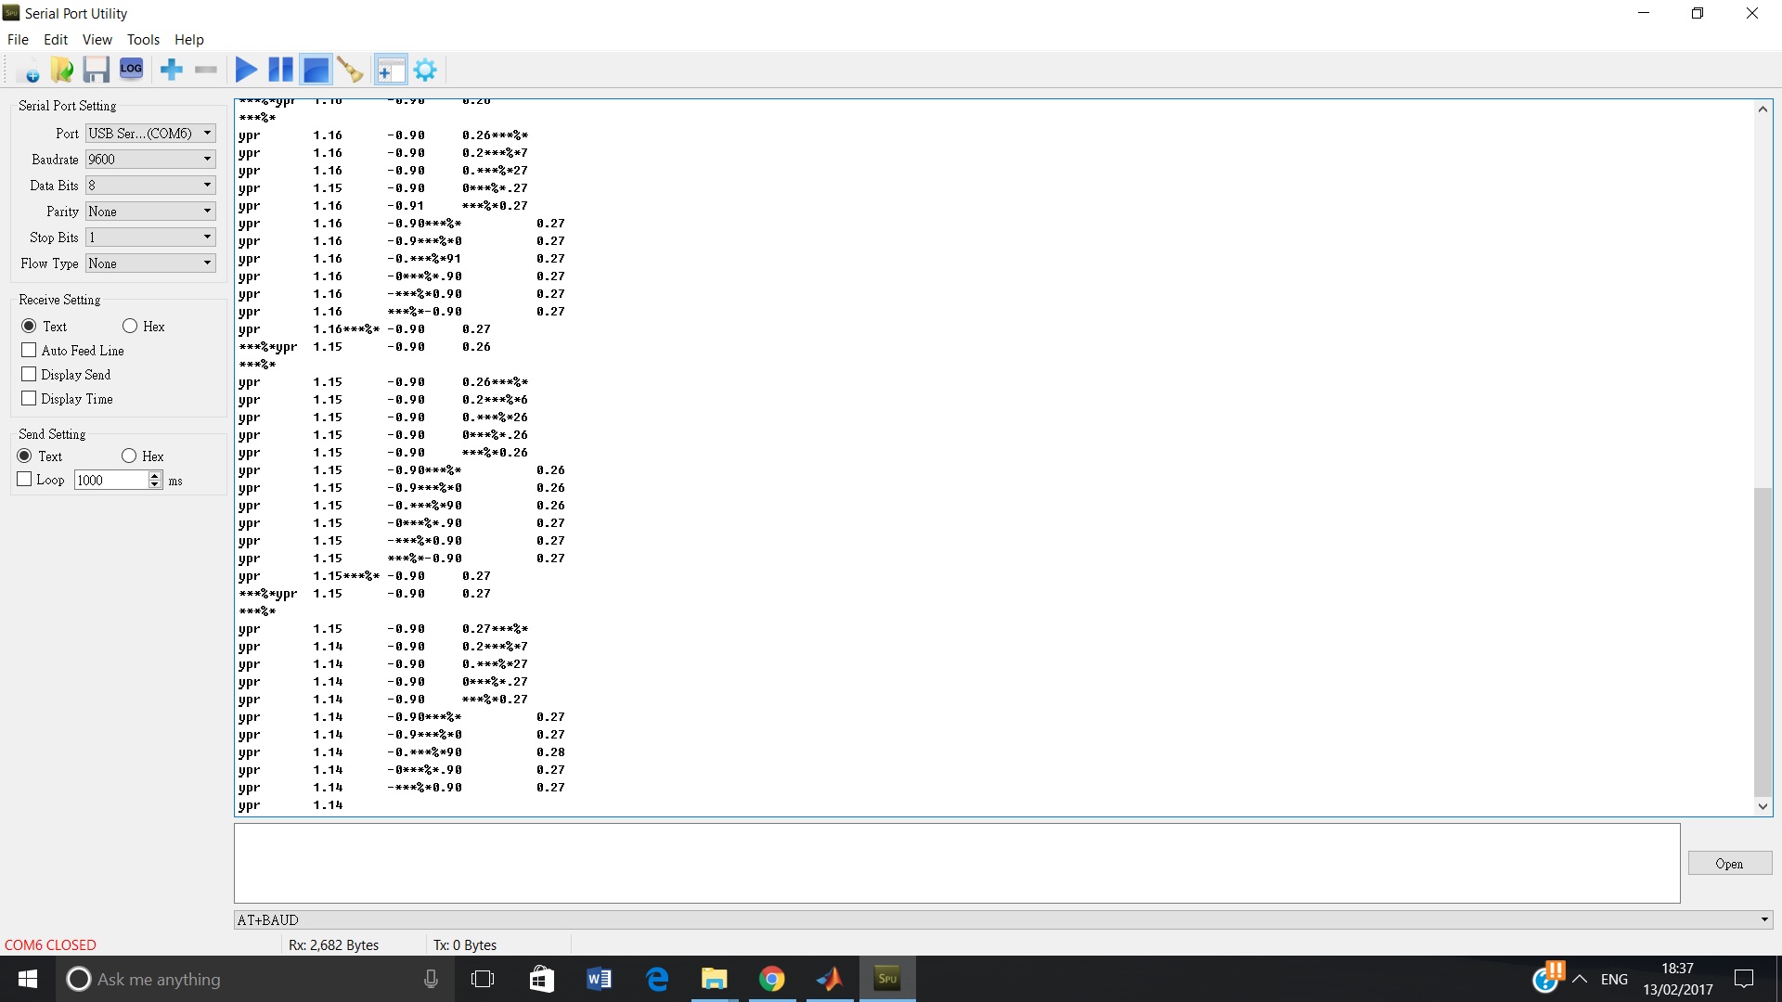Click the send text input area

(956, 863)
